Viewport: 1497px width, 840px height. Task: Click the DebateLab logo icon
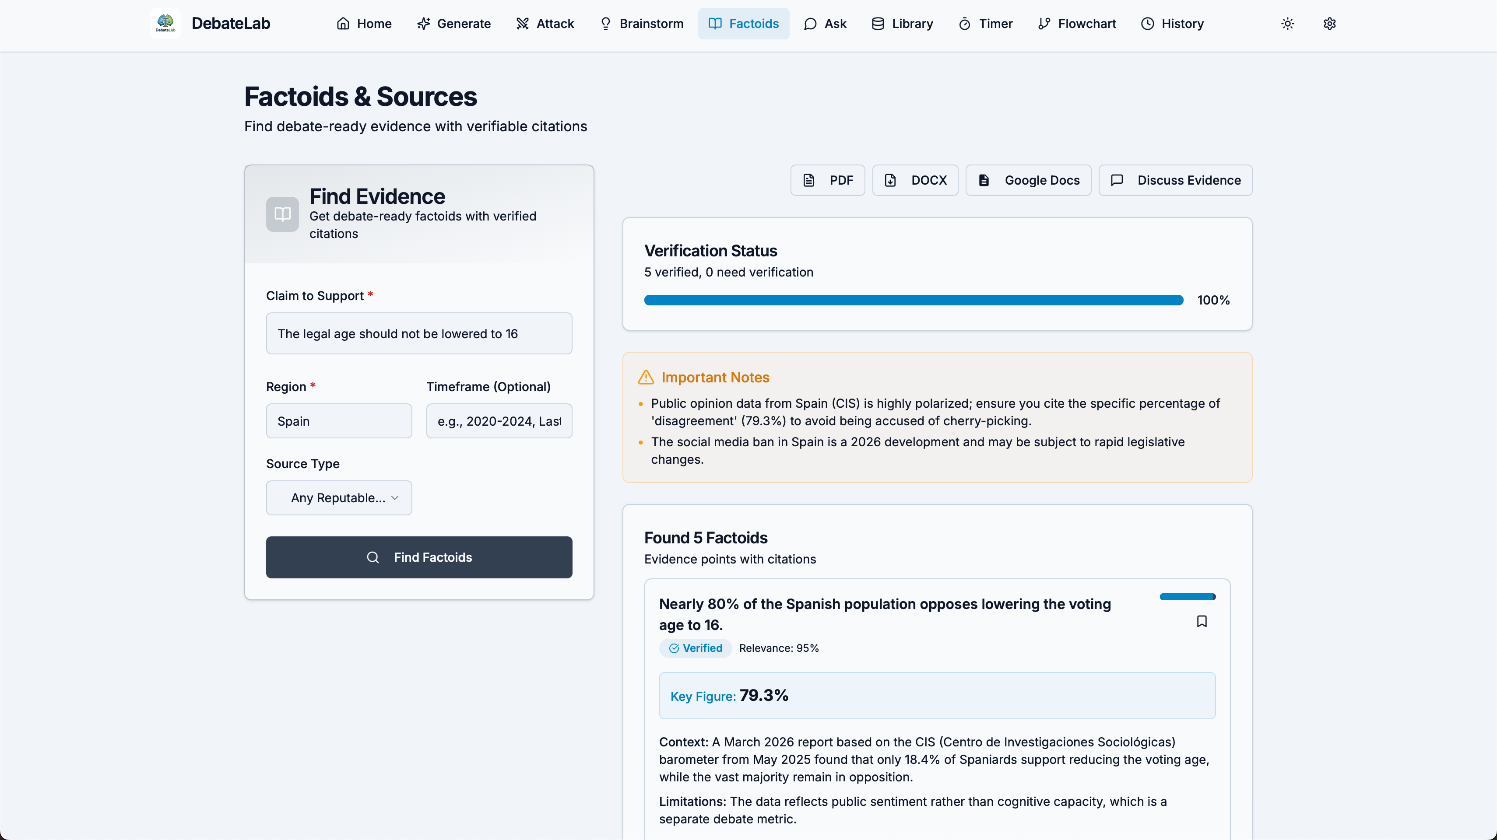pos(165,23)
